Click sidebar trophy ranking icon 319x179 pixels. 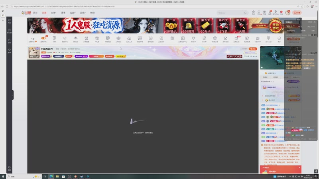click(9, 51)
